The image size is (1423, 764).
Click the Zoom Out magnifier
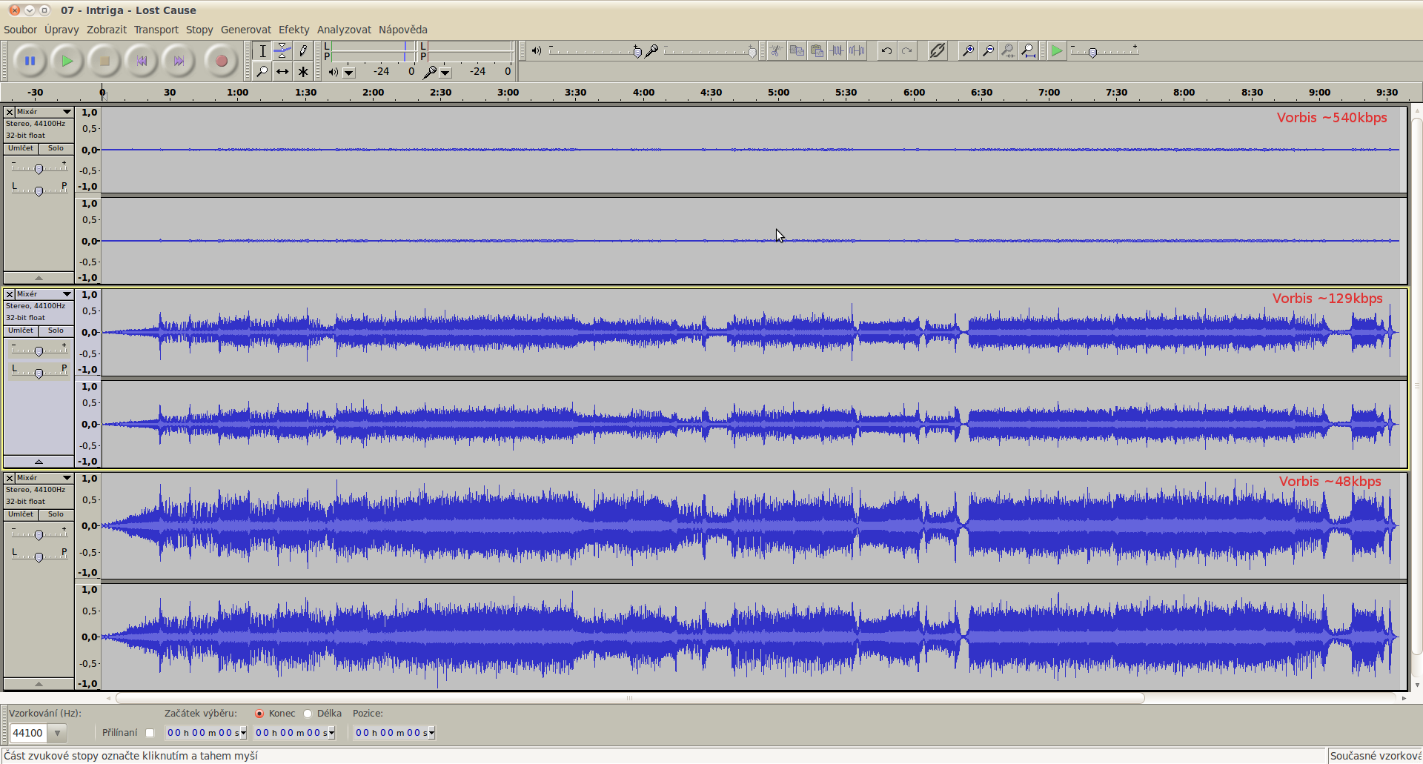[x=988, y=50]
